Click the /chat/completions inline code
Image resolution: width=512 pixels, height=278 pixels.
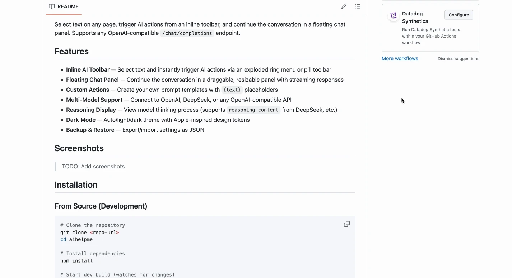click(187, 33)
